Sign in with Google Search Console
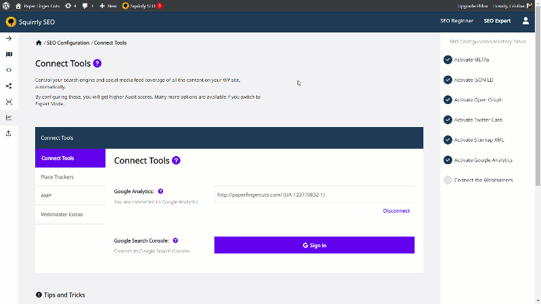The width and height of the screenshot is (541, 304). pos(314,245)
